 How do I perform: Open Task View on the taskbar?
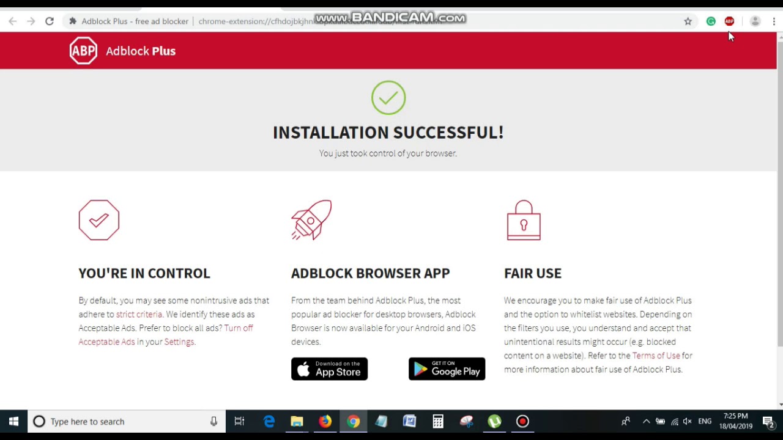point(240,422)
